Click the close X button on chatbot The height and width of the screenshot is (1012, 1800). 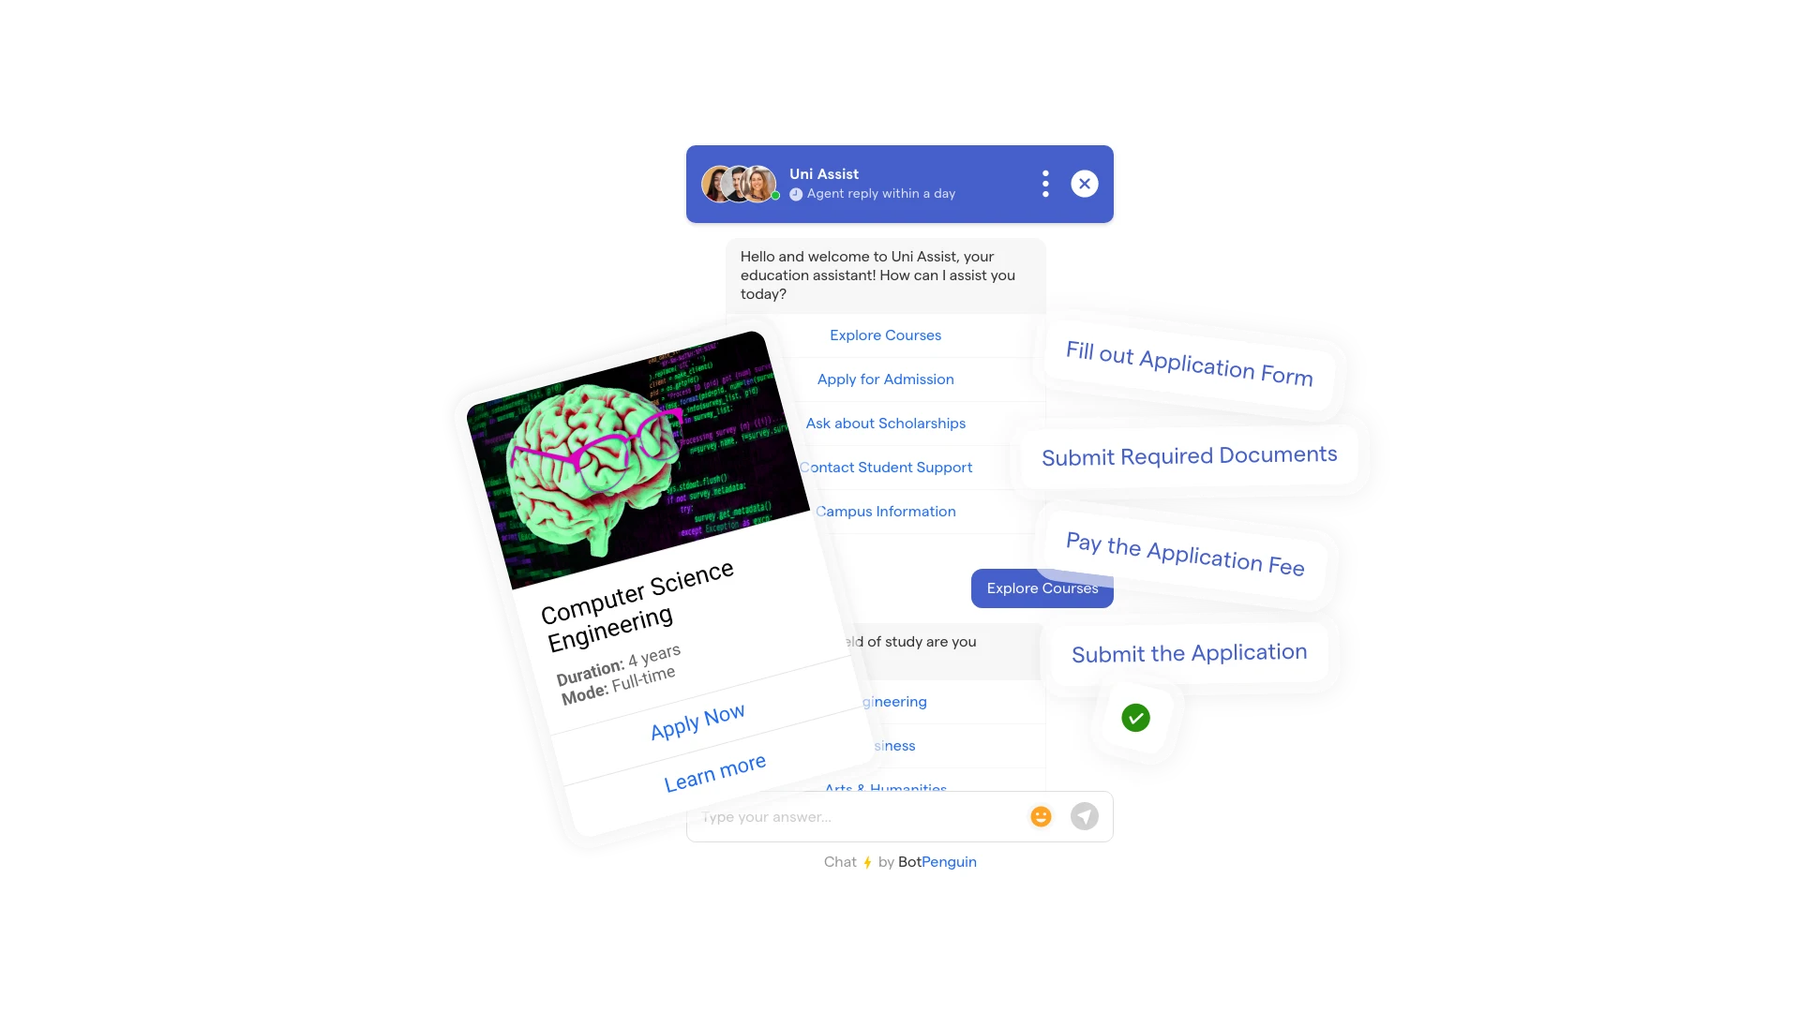[1084, 183]
